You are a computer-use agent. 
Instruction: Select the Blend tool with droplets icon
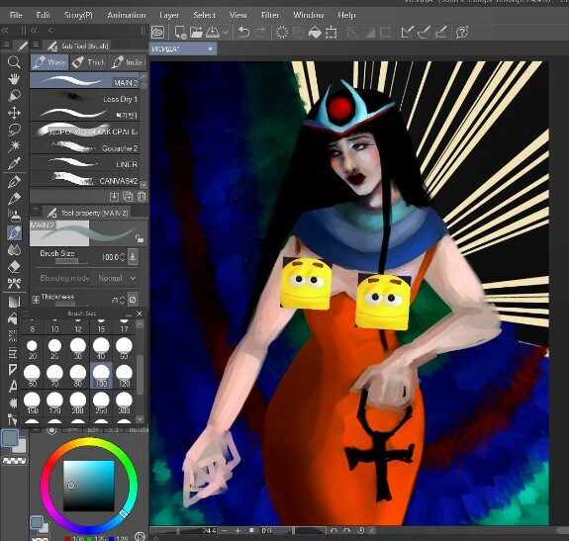[14, 250]
